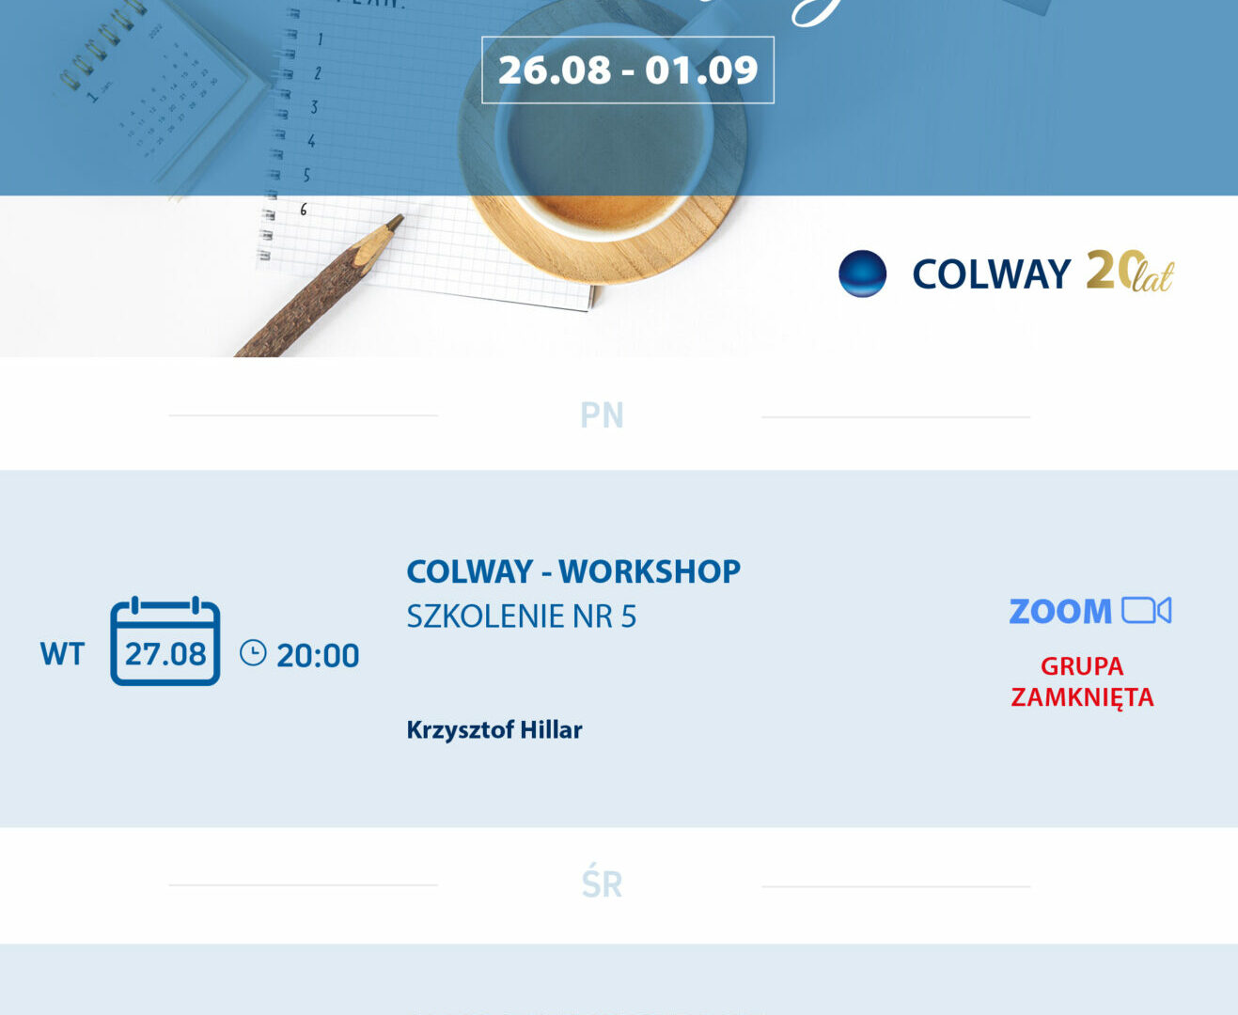Viewport: 1238px width, 1015px height.
Task: Open the COLWAY - WORKSHOP event title
Action: [573, 571]
